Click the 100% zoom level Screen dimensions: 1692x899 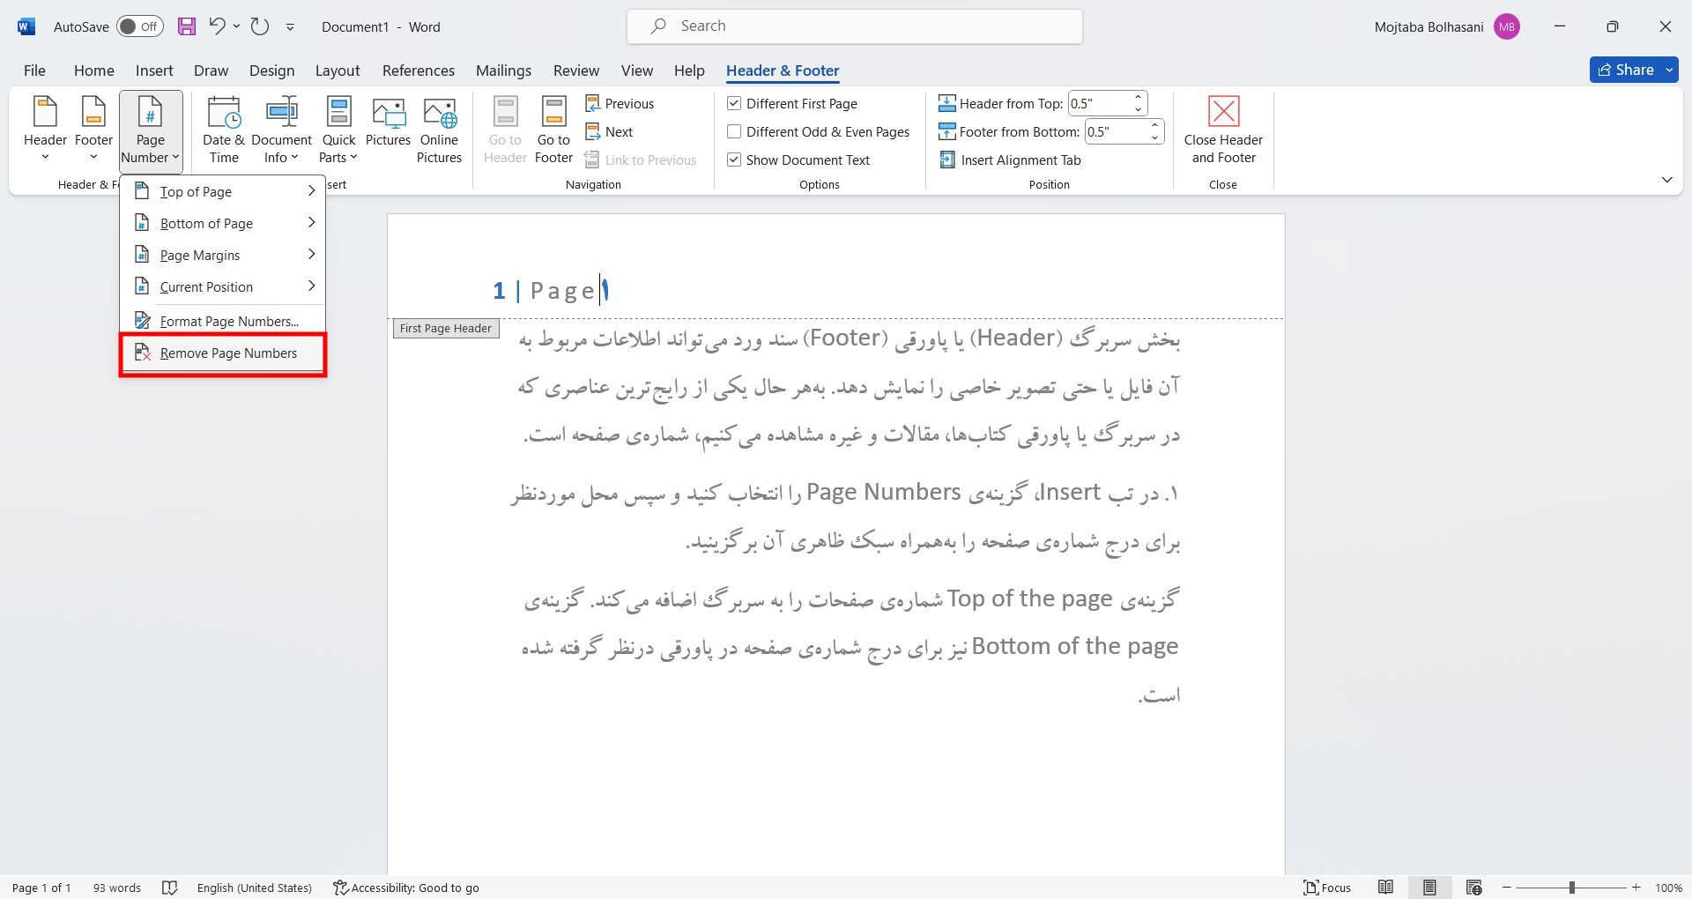click(x=1668, y=888)
